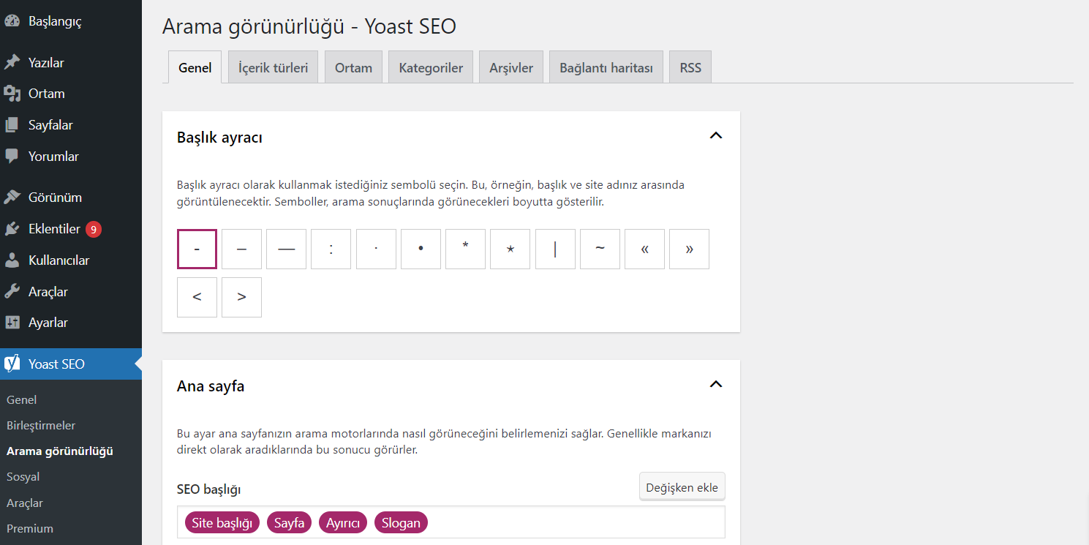Click the Kullanıcılar user icon

coord(12,260)
